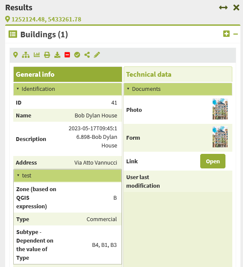Click the coordinates location pin icon
This screenshot has width=243, height=267.
(7, 19)
